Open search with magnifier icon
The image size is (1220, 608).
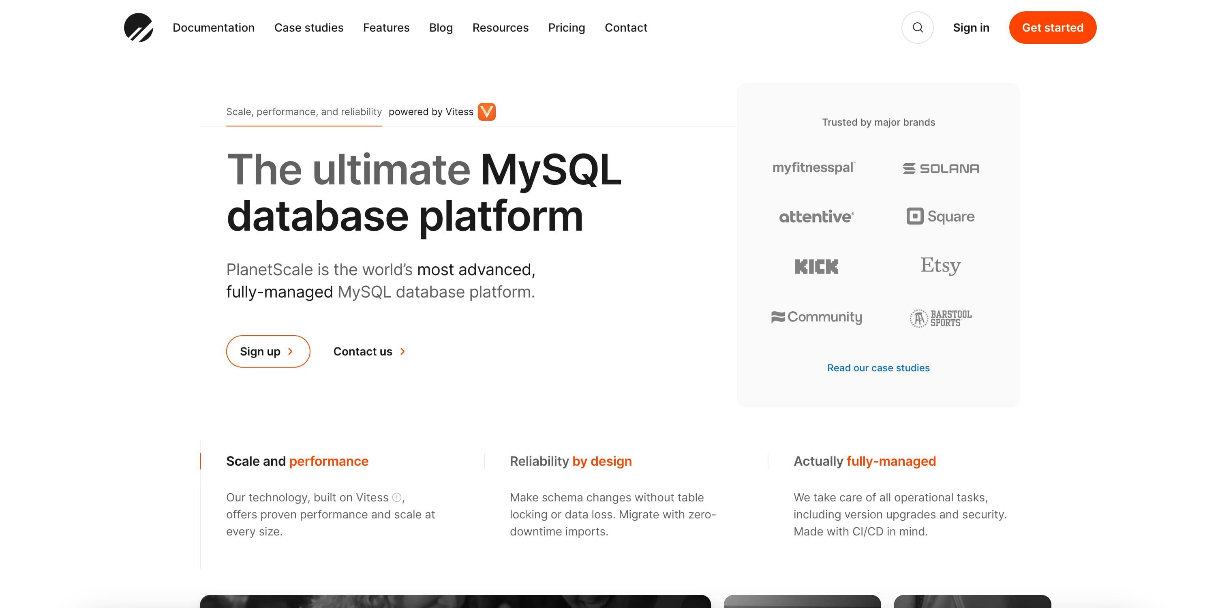point(917,28)
